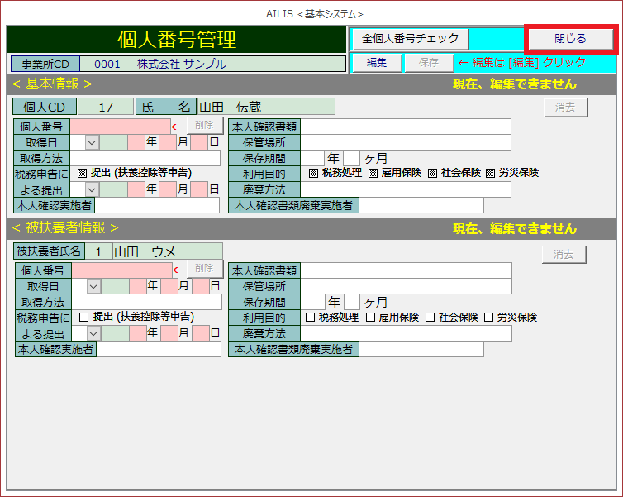The height and width of the screenshot is (497, 623).
Task: Close the form with the 閉じる button
Action: point(570,39)
